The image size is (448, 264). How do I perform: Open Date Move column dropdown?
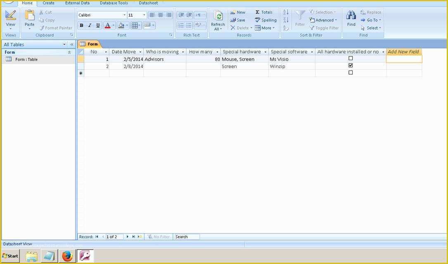click(140, 52)
